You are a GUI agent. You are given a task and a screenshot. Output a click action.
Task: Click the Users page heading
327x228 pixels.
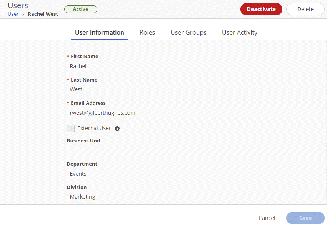click(18, 5)
